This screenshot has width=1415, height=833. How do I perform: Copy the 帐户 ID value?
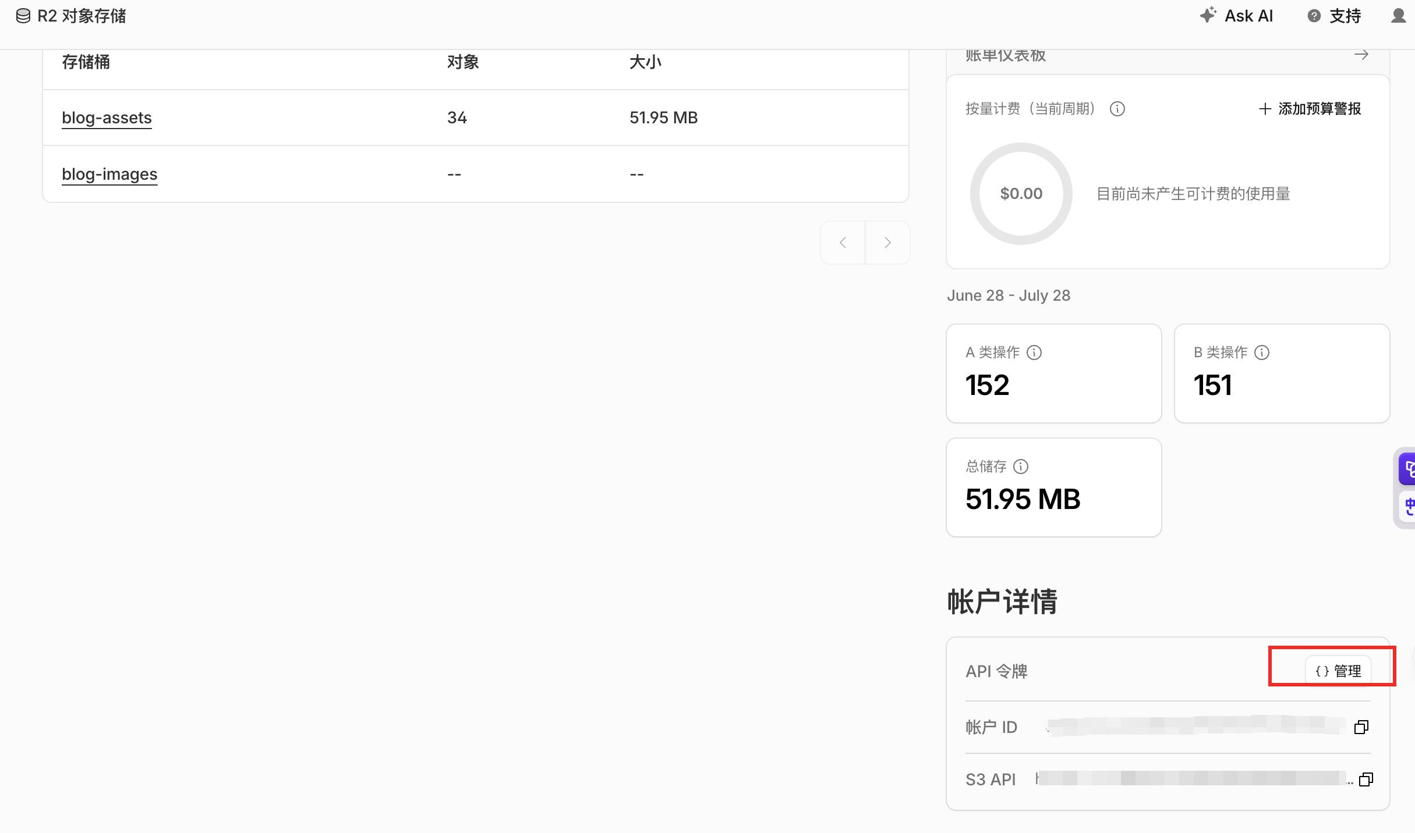tap(1361, 727)
